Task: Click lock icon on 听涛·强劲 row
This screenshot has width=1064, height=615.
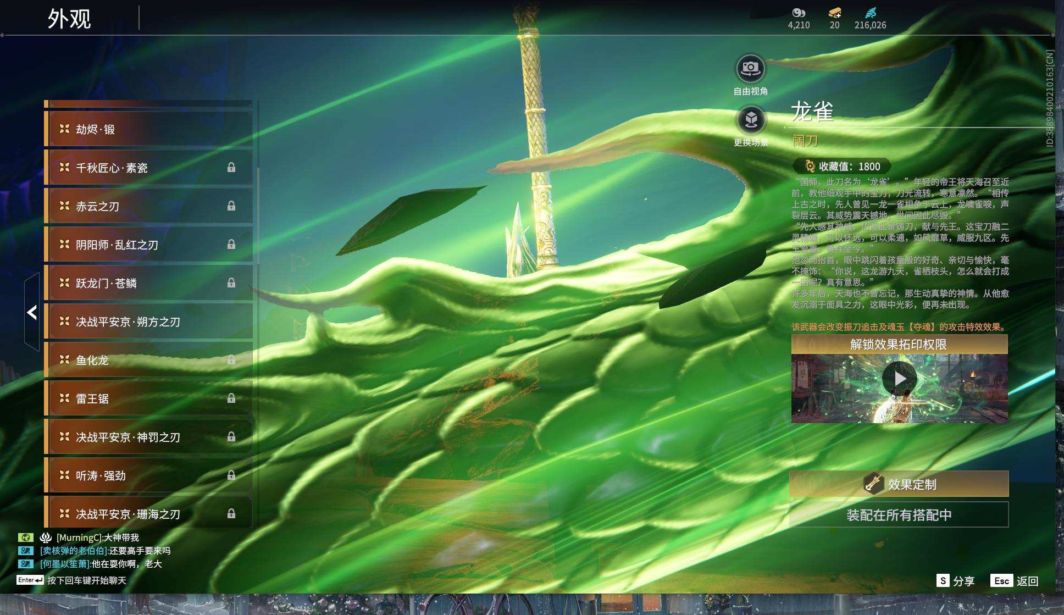Action: click(x=231, y=475)
